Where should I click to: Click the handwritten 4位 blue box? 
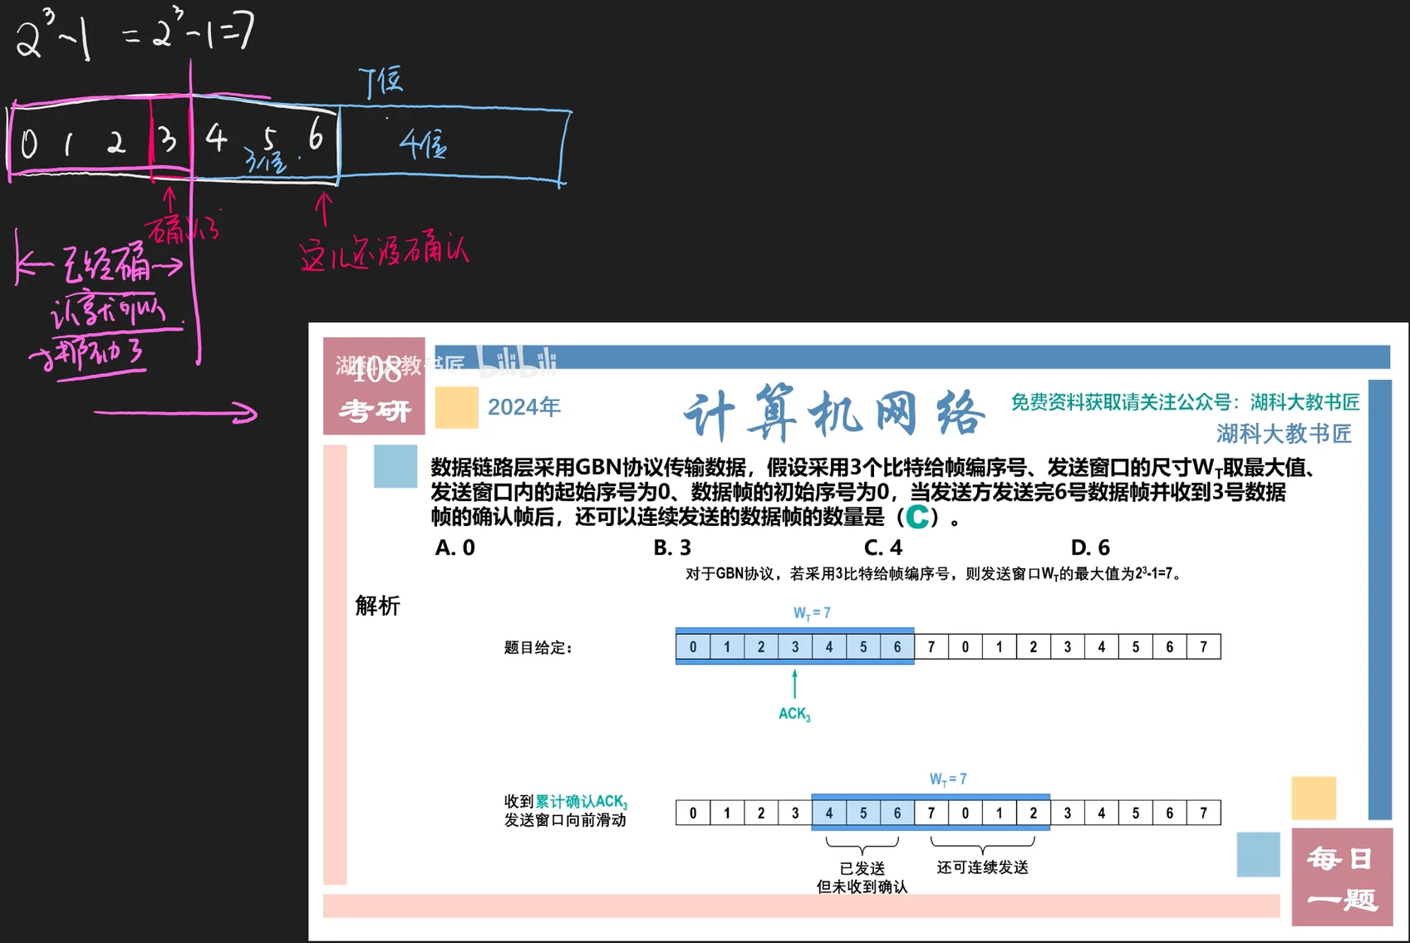(453, 145)
